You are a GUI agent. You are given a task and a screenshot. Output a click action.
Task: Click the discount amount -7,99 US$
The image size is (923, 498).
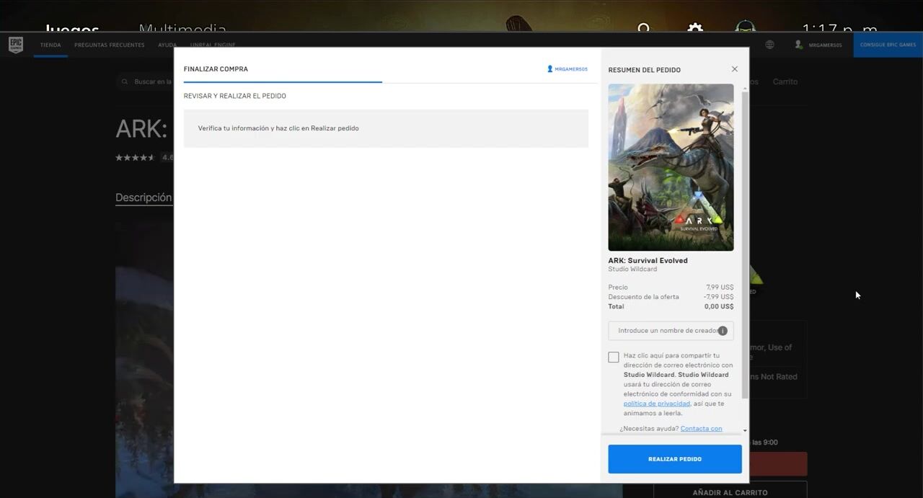(x=718, y=297)
